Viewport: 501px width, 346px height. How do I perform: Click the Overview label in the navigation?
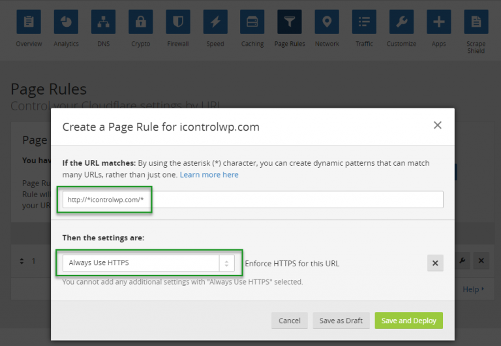(29, 44)
